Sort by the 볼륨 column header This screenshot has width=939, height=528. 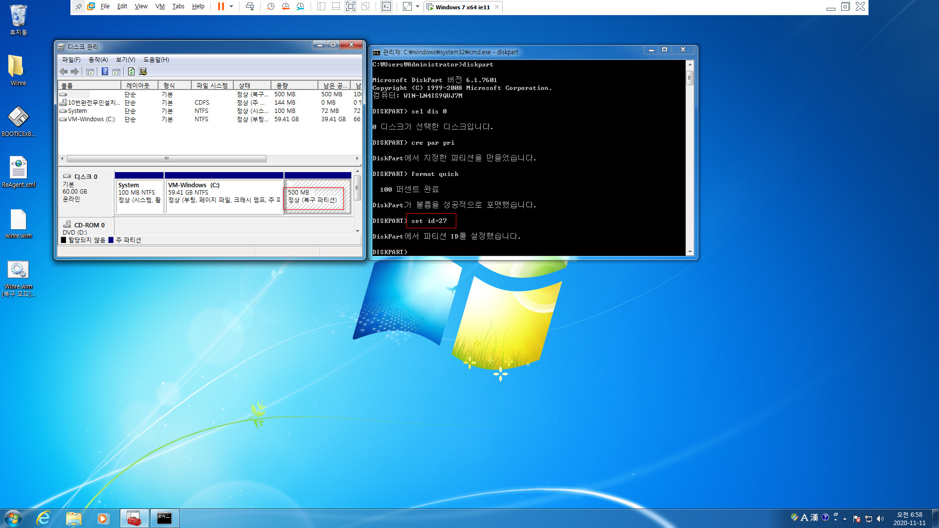pyautogui.click(x=89, y=86)
